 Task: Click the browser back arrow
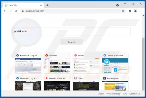point(5,11)
